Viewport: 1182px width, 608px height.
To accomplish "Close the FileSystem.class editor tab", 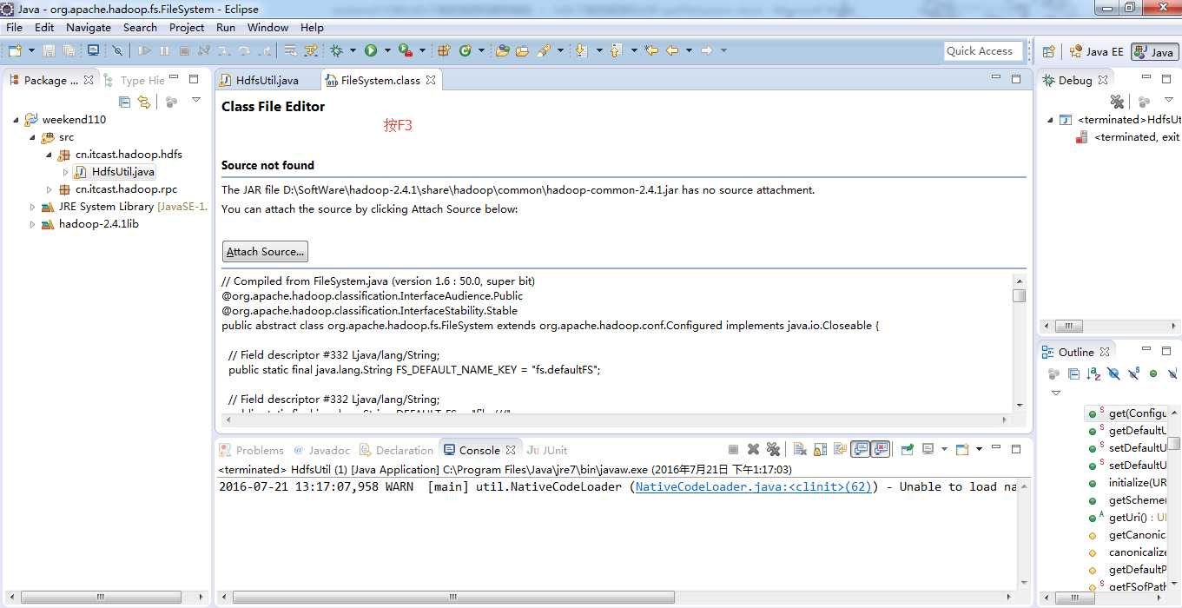I will [x=430, y=80].
